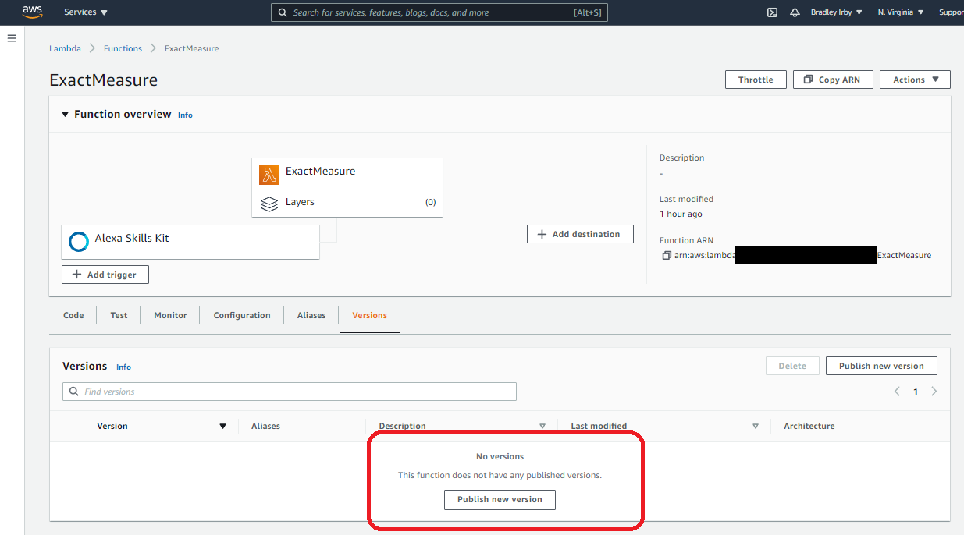Go to previous page of versions
Image resolution: width=964 pixels, height=535 pixels.
[898, 392]
